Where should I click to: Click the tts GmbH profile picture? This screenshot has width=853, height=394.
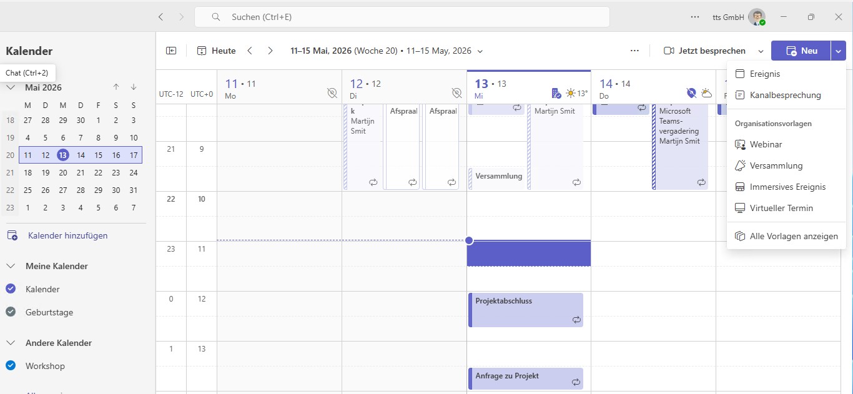tap(757, 17)
